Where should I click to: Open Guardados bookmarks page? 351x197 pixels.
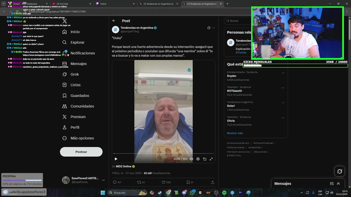point(76,96)
